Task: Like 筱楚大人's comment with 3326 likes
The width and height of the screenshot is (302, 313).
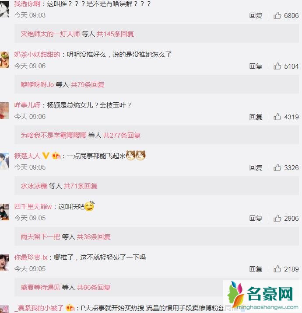Action: click(277, 167)
